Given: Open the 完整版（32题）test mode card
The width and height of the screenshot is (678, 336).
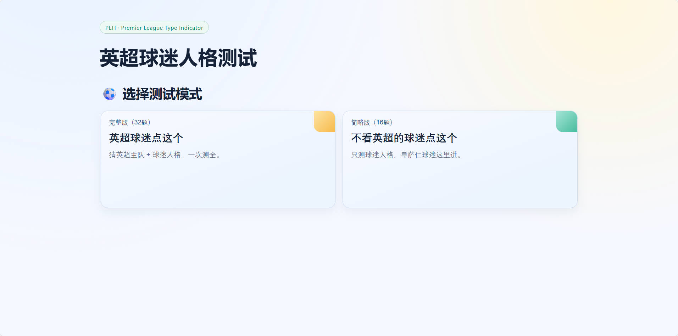Looking at the screenshot, I should 218,159.
